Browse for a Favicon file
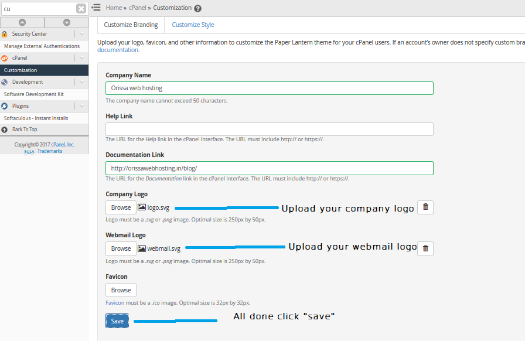 (x=121, y=290)
